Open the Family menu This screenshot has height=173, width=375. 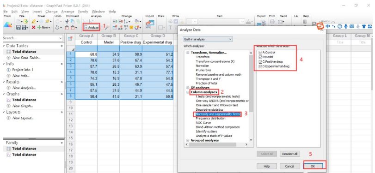[x=83, y=12]
